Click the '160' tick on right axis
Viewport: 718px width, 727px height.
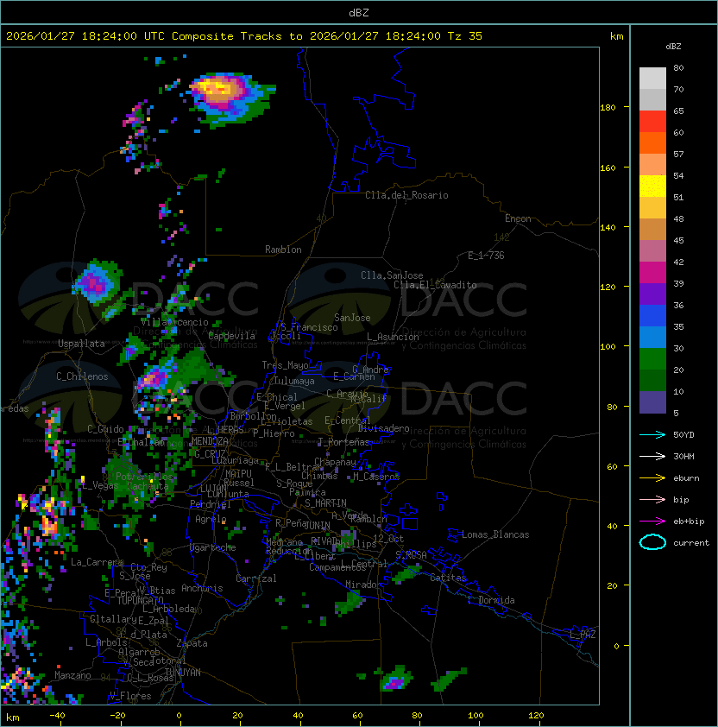pyautogui.click(x=608, y=168)
